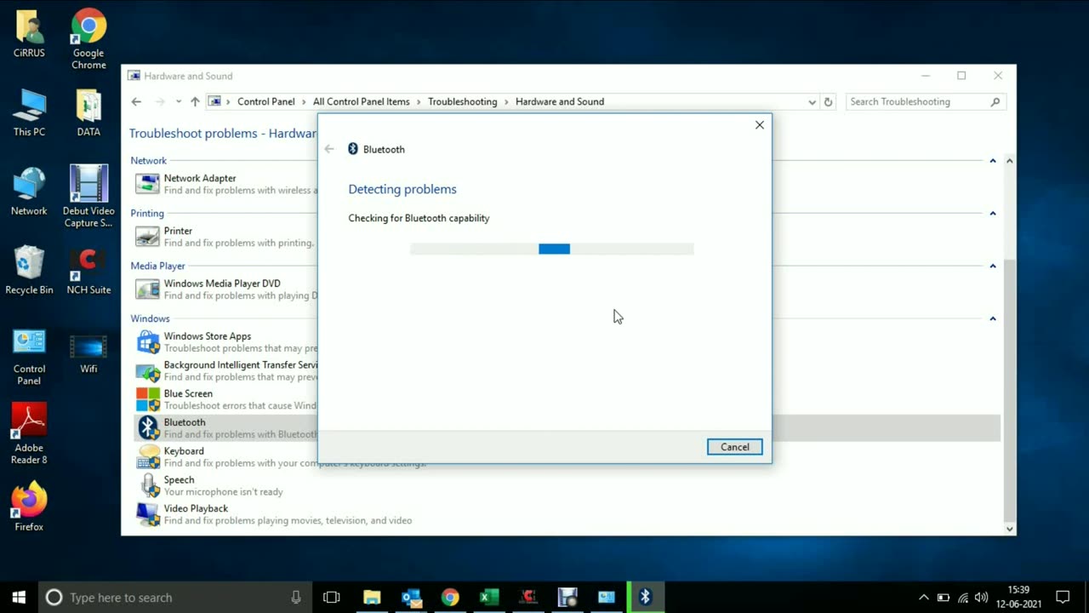
Task: Click the All Control Panel Items breadcrumb
Action: (361, 101)
